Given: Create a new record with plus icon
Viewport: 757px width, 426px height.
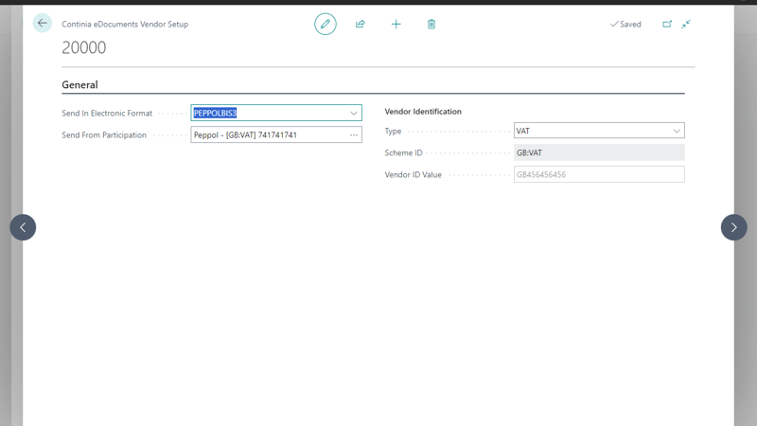Looking at the screenshot, I should [396, 24].
